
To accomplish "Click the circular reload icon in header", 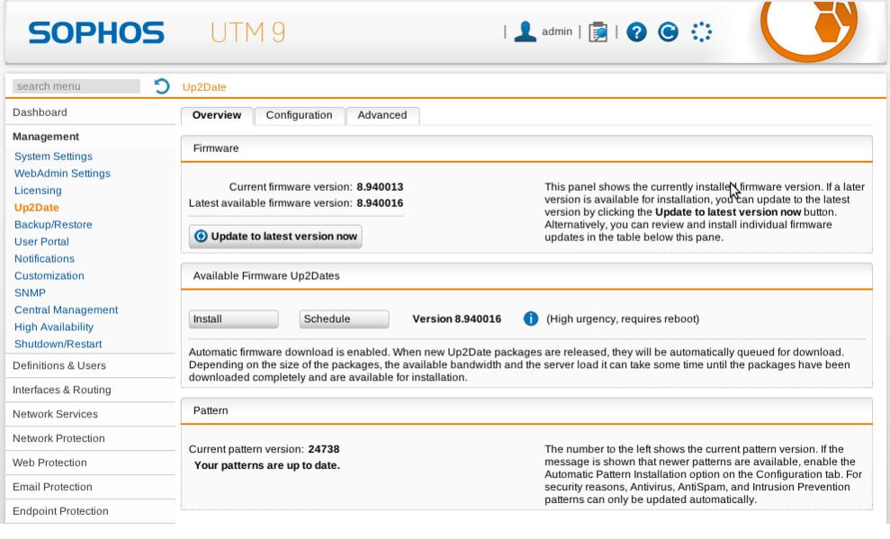I will [x=668, y=31].
